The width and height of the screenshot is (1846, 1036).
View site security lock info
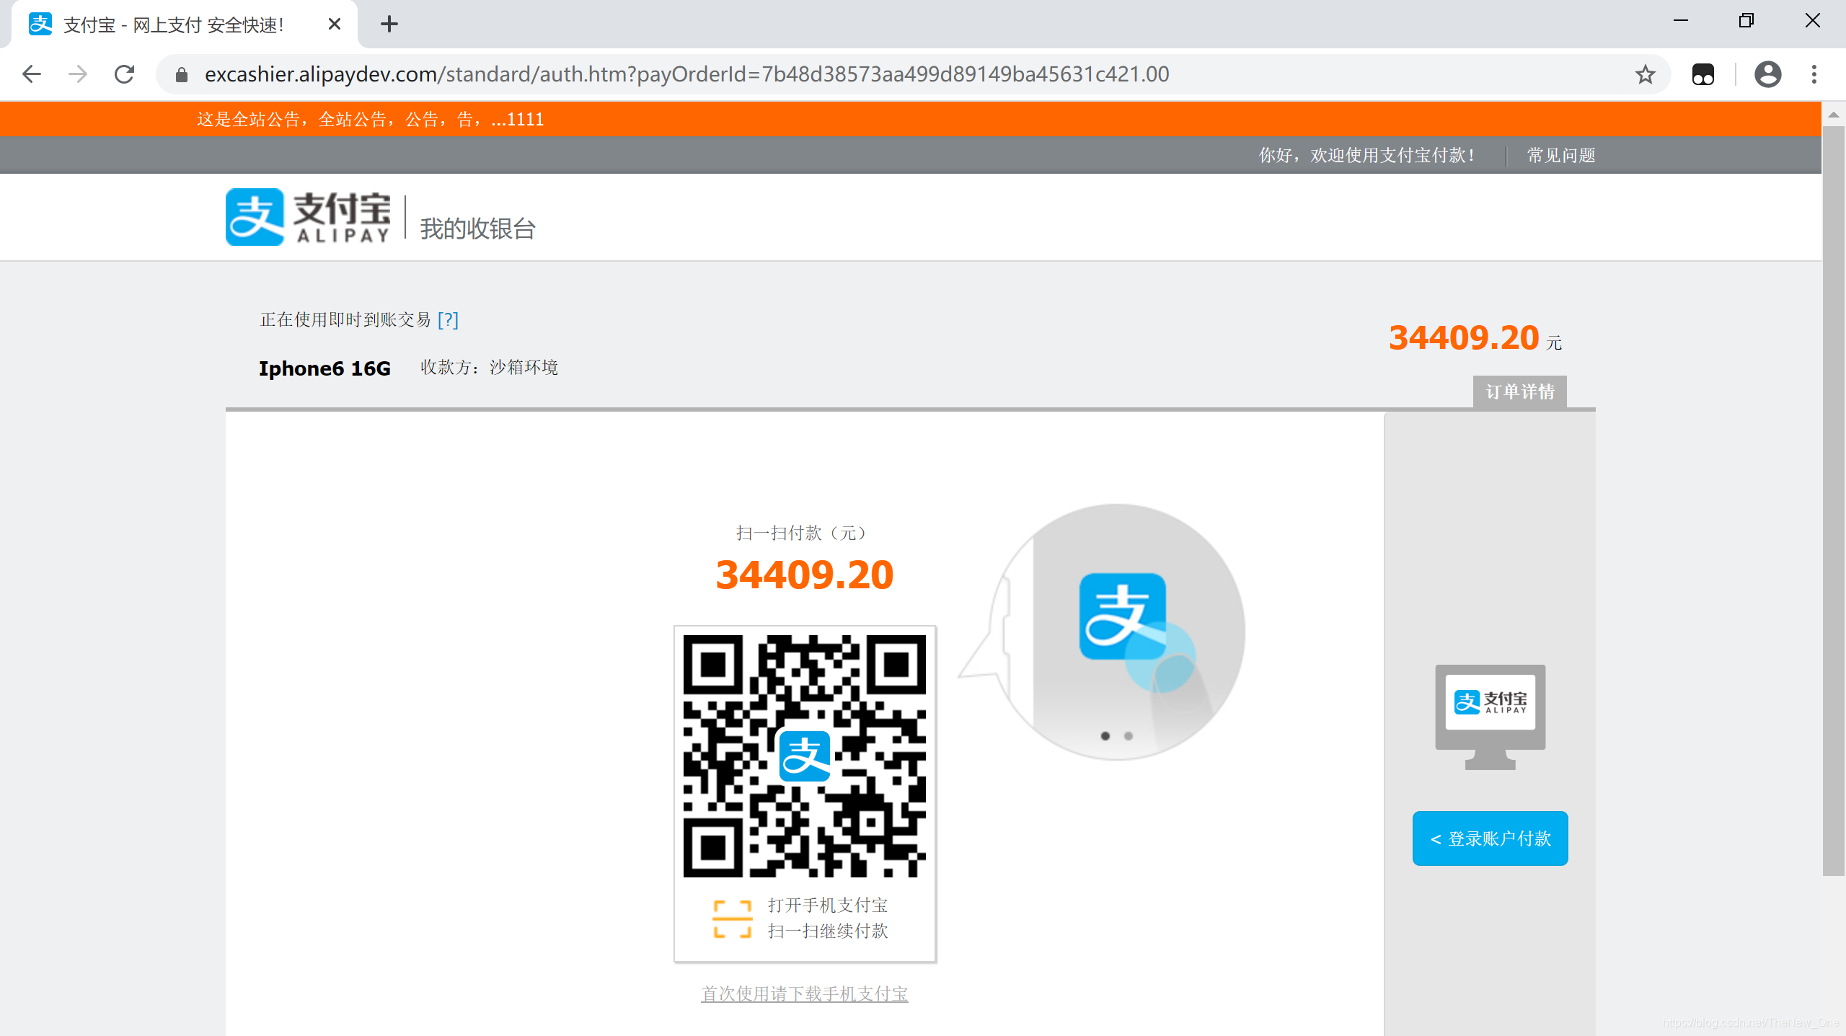pyautogui.click(x=182, y=74)
